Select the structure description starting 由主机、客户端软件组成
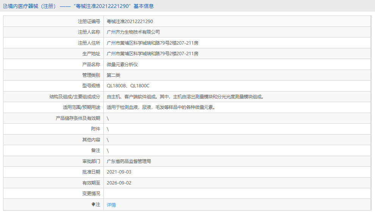Image resolution: width=375 pixels, height=214 pixels. click(x=185, y=97)
